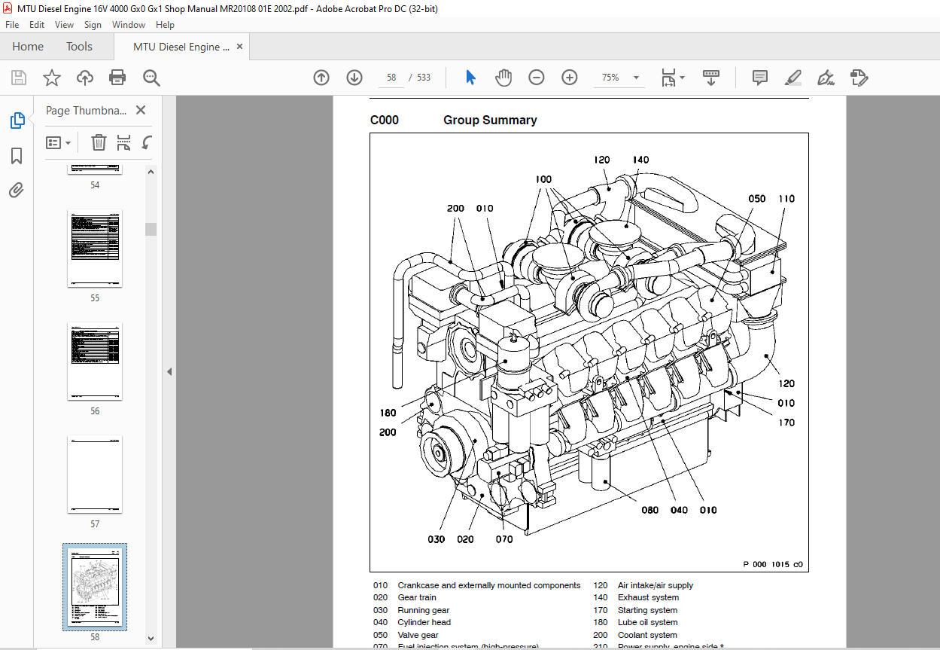Zoom in with plus icon
Viewport: 940px width, 650px height.
(x=570, y=78)
